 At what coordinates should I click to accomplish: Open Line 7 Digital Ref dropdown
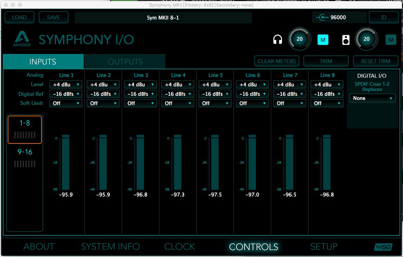(290, 94)
